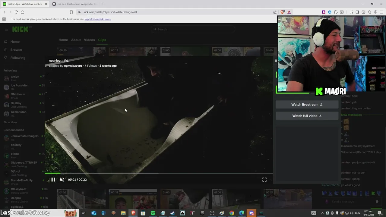This screenshot has height=217, width=386.
Task: Click the Import bookmarks now link
Action: pos(98,19)
